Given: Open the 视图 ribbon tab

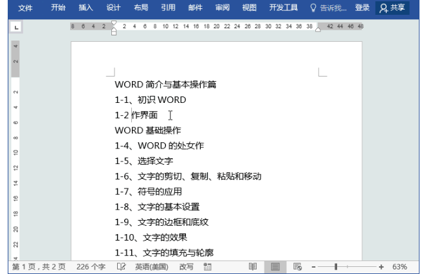Looking at the screenshot, I should [249, 8].
